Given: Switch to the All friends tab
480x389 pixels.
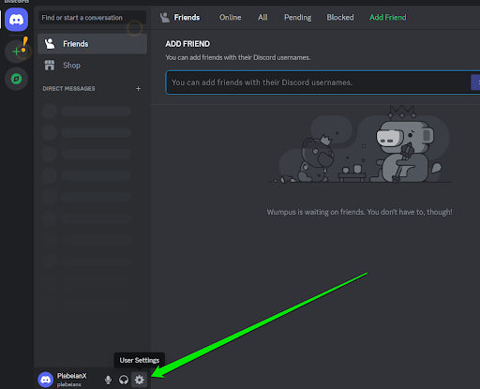Looking at the screenshot, I should click(x=262, y=18).
